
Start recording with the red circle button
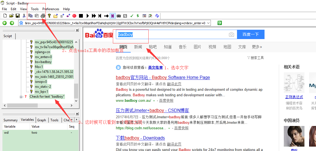pos(74,16)
